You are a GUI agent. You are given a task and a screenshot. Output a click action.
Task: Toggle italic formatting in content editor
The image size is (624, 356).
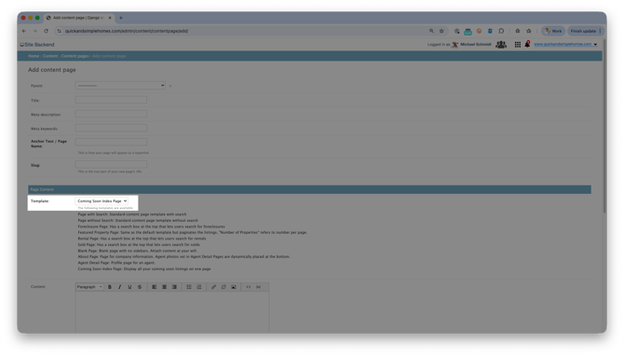[x=120, y=287]
